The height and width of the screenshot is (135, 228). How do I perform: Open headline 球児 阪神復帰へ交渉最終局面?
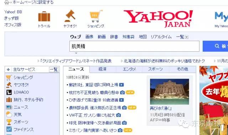95,123
